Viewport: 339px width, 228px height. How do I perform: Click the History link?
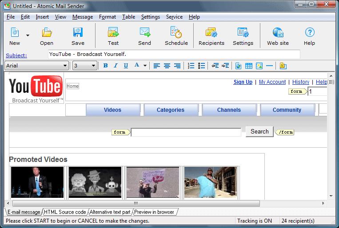coord(301,82)
